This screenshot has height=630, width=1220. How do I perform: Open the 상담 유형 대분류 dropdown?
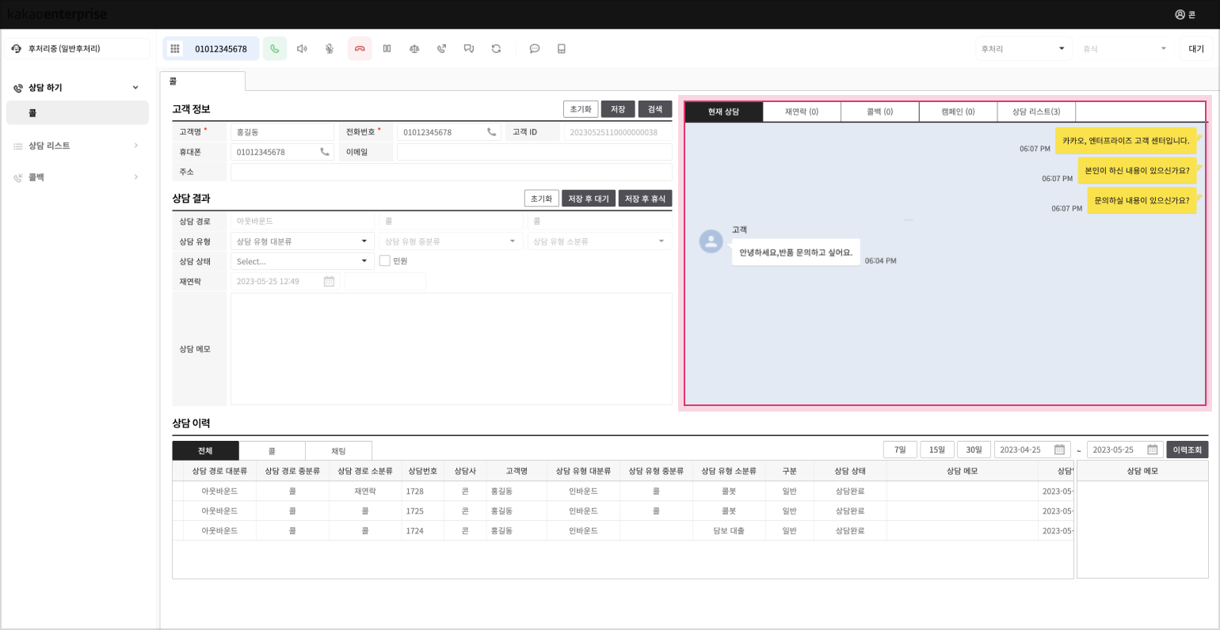pyautogui.click(x=302, y=241)
